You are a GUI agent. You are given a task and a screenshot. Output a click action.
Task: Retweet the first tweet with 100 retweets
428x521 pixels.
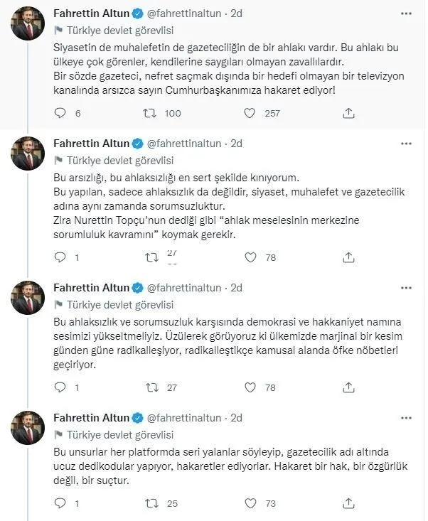coord(150,113)
